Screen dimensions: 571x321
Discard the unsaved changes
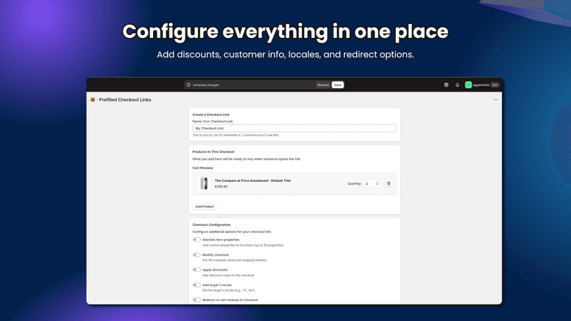pos(323,85)
